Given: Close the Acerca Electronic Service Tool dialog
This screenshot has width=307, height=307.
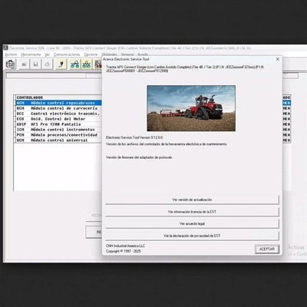Looking at the screenshot, I should (x=278, y=59).
